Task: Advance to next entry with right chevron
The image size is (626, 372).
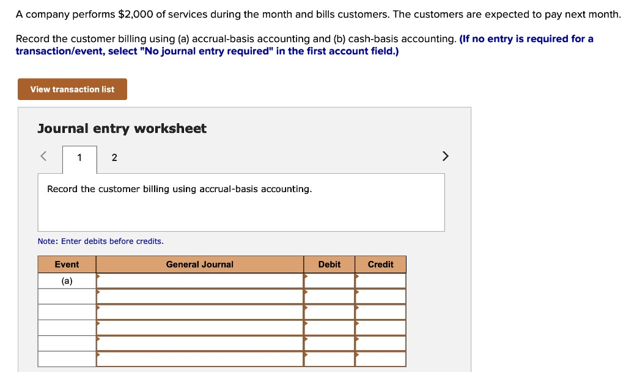Action: 445,157
